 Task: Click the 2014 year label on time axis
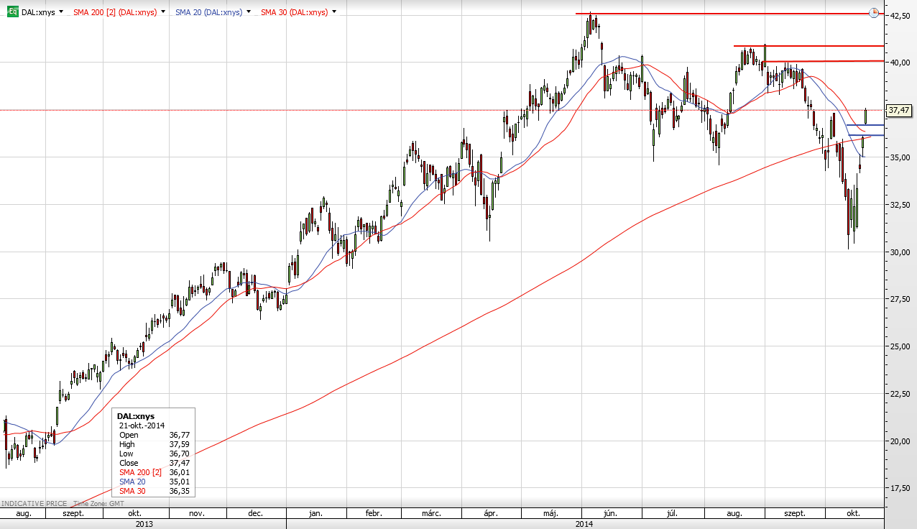[585, 524]
